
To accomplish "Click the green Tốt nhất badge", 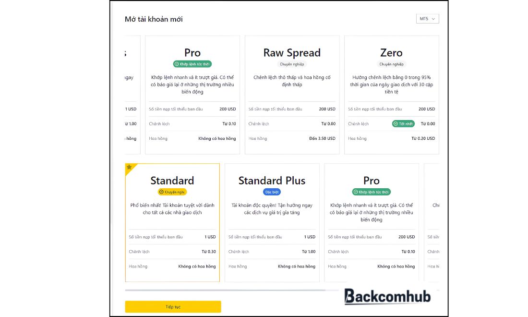I will [x=403, y=123].
